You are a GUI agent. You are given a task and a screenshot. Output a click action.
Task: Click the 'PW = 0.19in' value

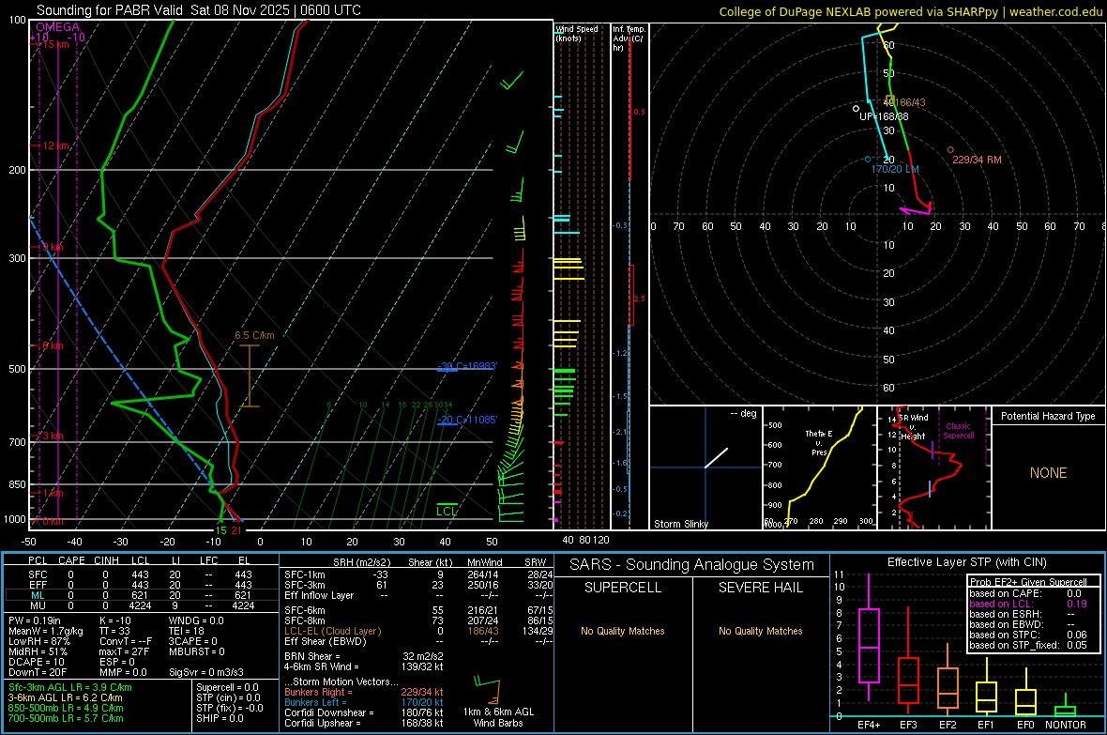[x=35, y=620]
